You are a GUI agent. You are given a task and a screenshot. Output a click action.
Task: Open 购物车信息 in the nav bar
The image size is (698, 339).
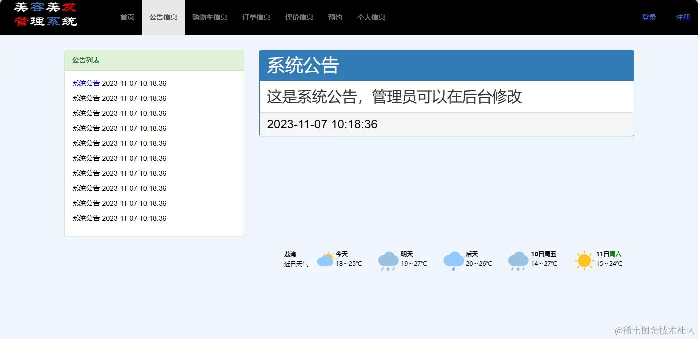[210, 17]
